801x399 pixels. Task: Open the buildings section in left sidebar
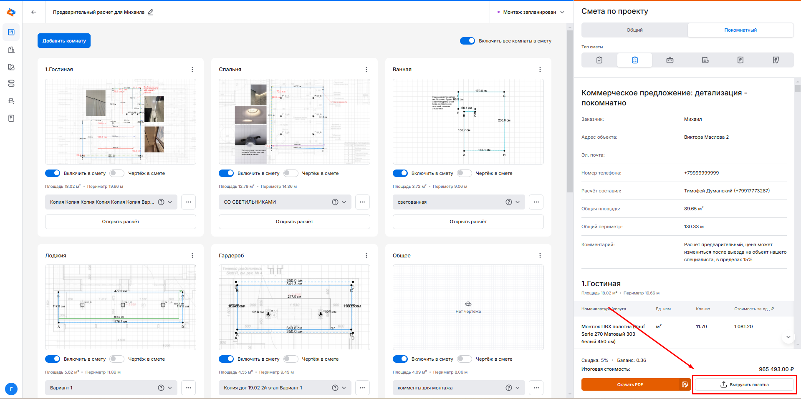click(x=11, y=50)
